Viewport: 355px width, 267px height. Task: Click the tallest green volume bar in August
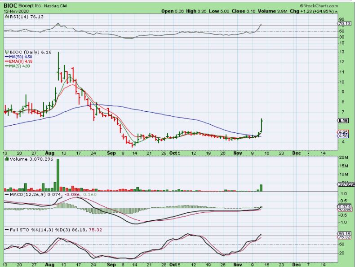point(58,175)
